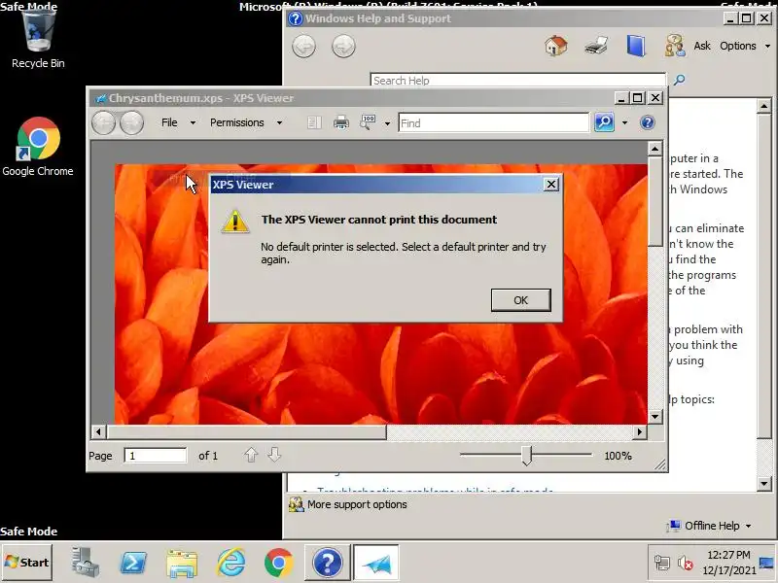Click Help window scrollbar down arrow
The width and height of the screenshot is (778, 583).
coord(764,483)
